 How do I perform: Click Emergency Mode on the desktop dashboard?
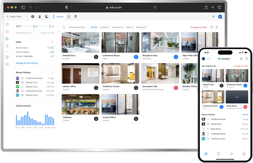198,28
